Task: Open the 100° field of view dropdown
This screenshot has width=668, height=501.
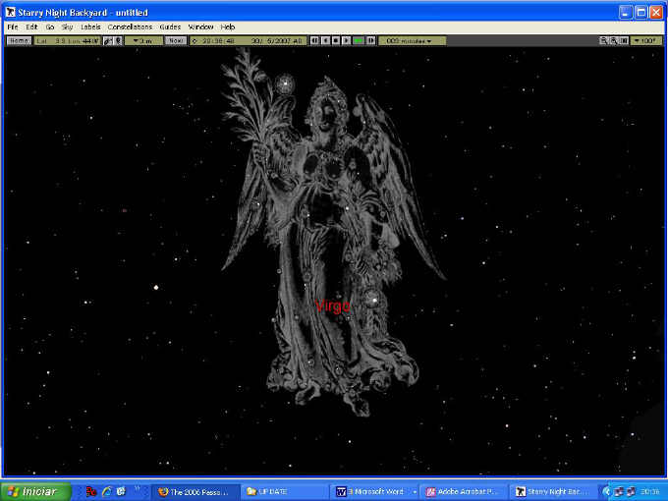Action: click(x=645, y=41)
